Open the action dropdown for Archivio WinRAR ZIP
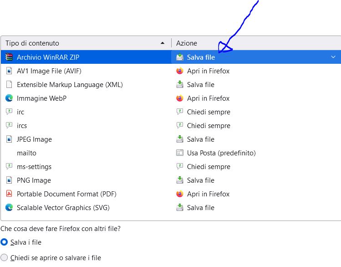 click(333, 57)
